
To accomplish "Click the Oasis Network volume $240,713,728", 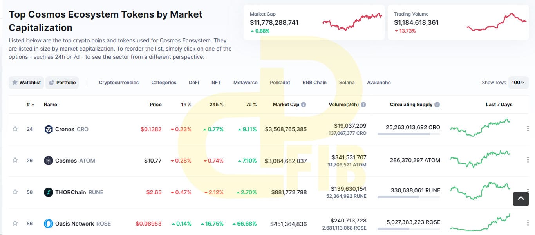I will [349, 221].
